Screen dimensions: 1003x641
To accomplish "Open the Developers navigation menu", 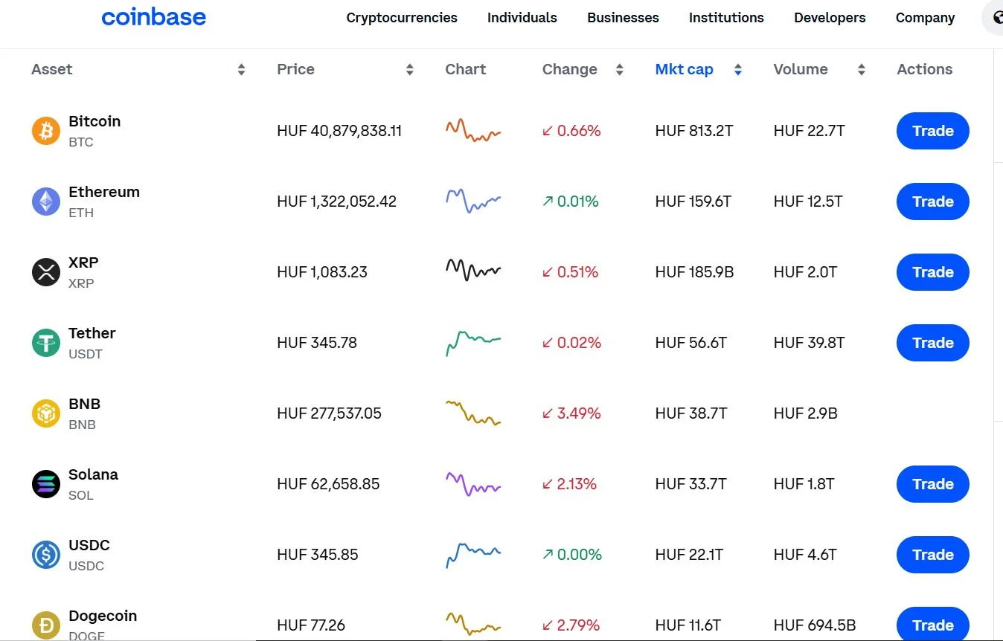I will (x=830, y=18).
